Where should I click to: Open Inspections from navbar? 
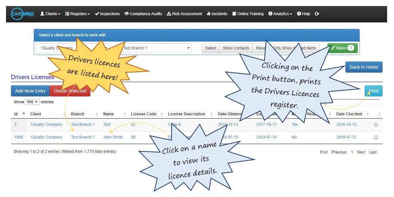click(108, 14)
